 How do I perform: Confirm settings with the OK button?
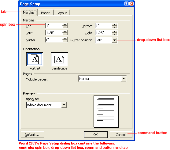pos(96,135)
